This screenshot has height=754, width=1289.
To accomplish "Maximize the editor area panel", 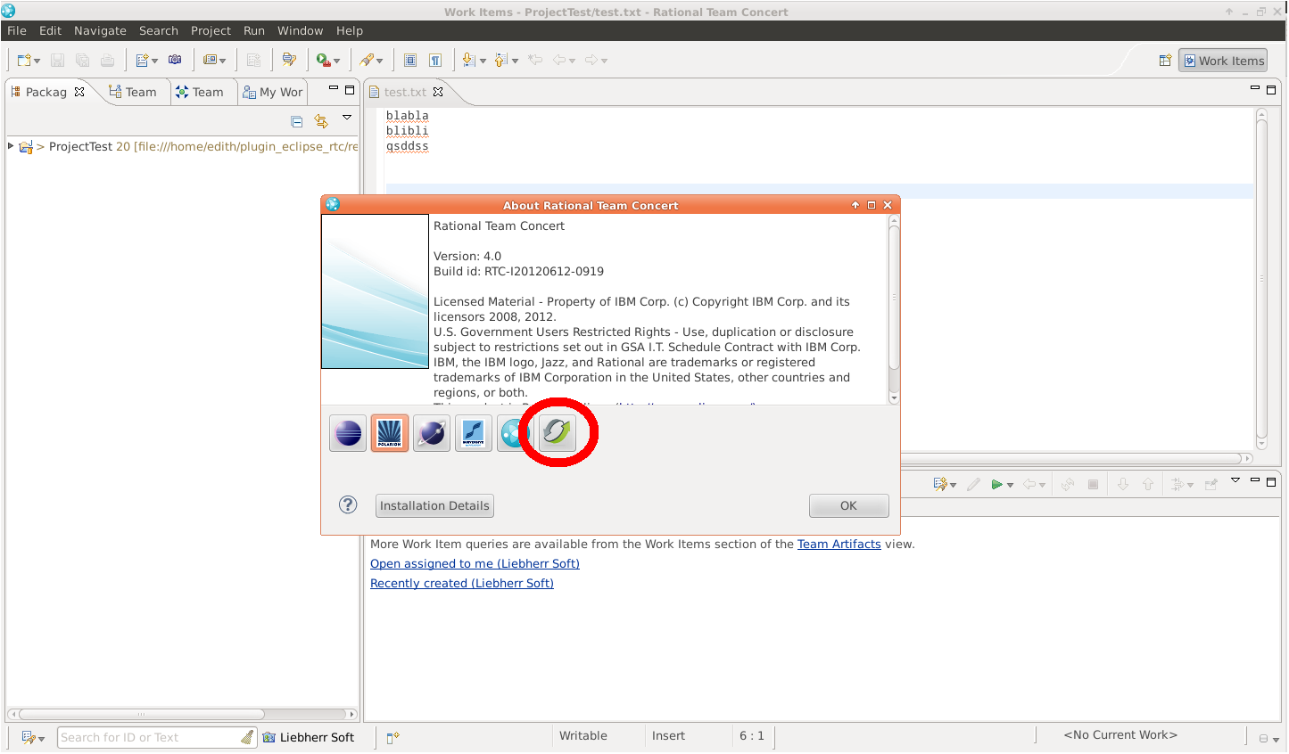I will tap(1271, 89).
